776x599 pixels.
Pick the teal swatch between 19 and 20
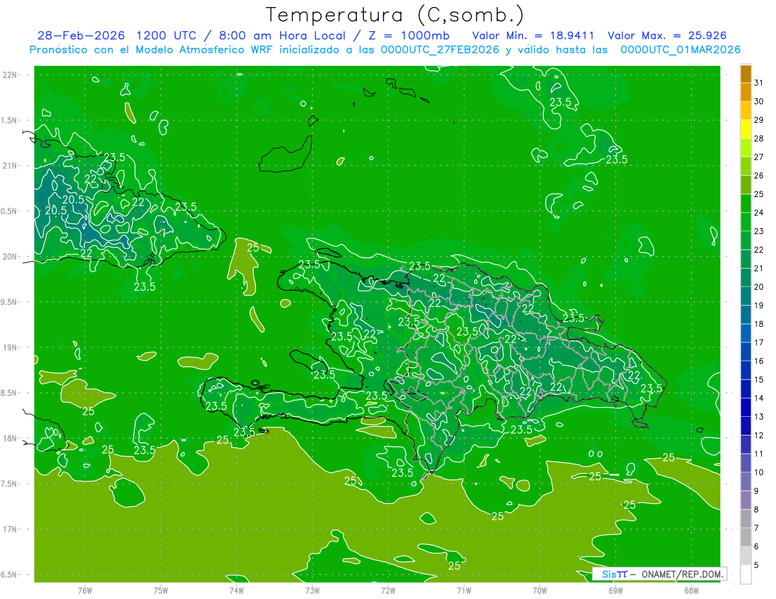point(746,296)
